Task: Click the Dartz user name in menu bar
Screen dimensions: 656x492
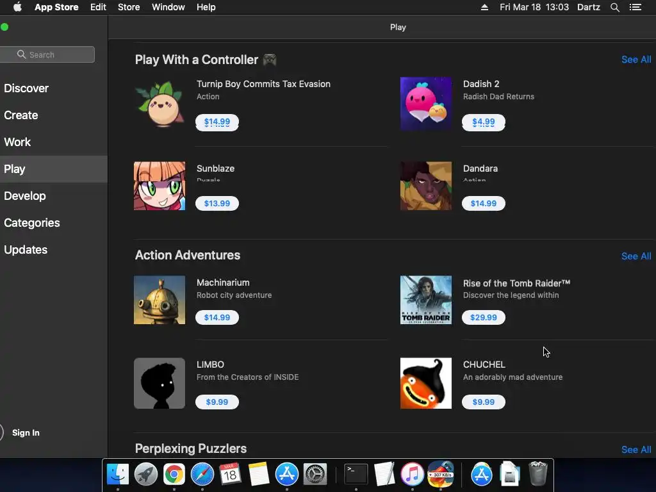Action: 589,7
